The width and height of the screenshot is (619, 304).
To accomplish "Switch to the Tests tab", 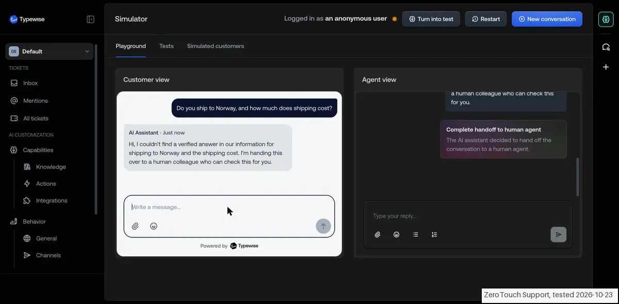I will [x=166, y=46].
